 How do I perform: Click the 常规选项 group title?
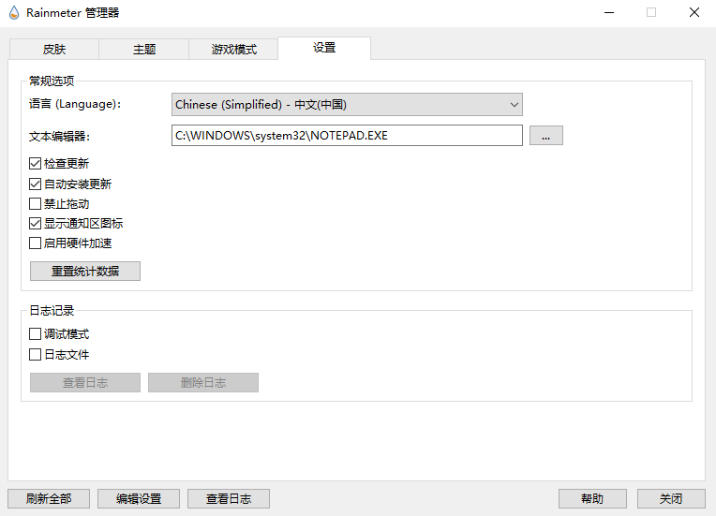click(x=52, y=81)
